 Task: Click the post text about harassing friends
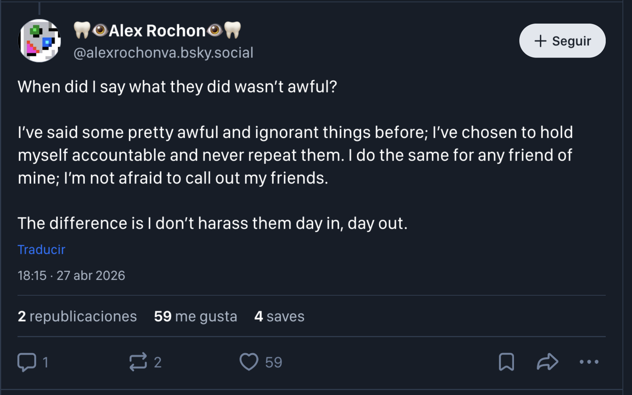pyautogui.click(x=212, y=223)
